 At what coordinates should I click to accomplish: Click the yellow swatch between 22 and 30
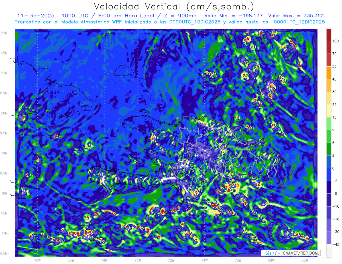(329, 98)
